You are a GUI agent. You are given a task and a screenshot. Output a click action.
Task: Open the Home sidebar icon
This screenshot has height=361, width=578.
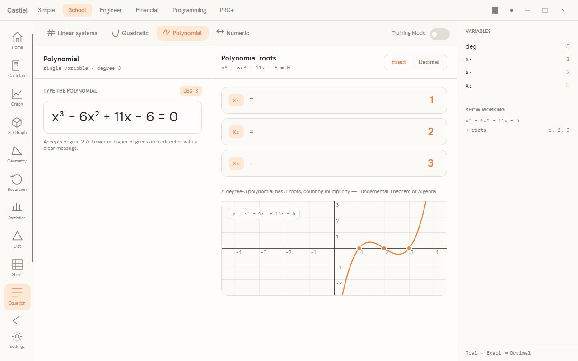pyautogui.click(x=17, y=41)
